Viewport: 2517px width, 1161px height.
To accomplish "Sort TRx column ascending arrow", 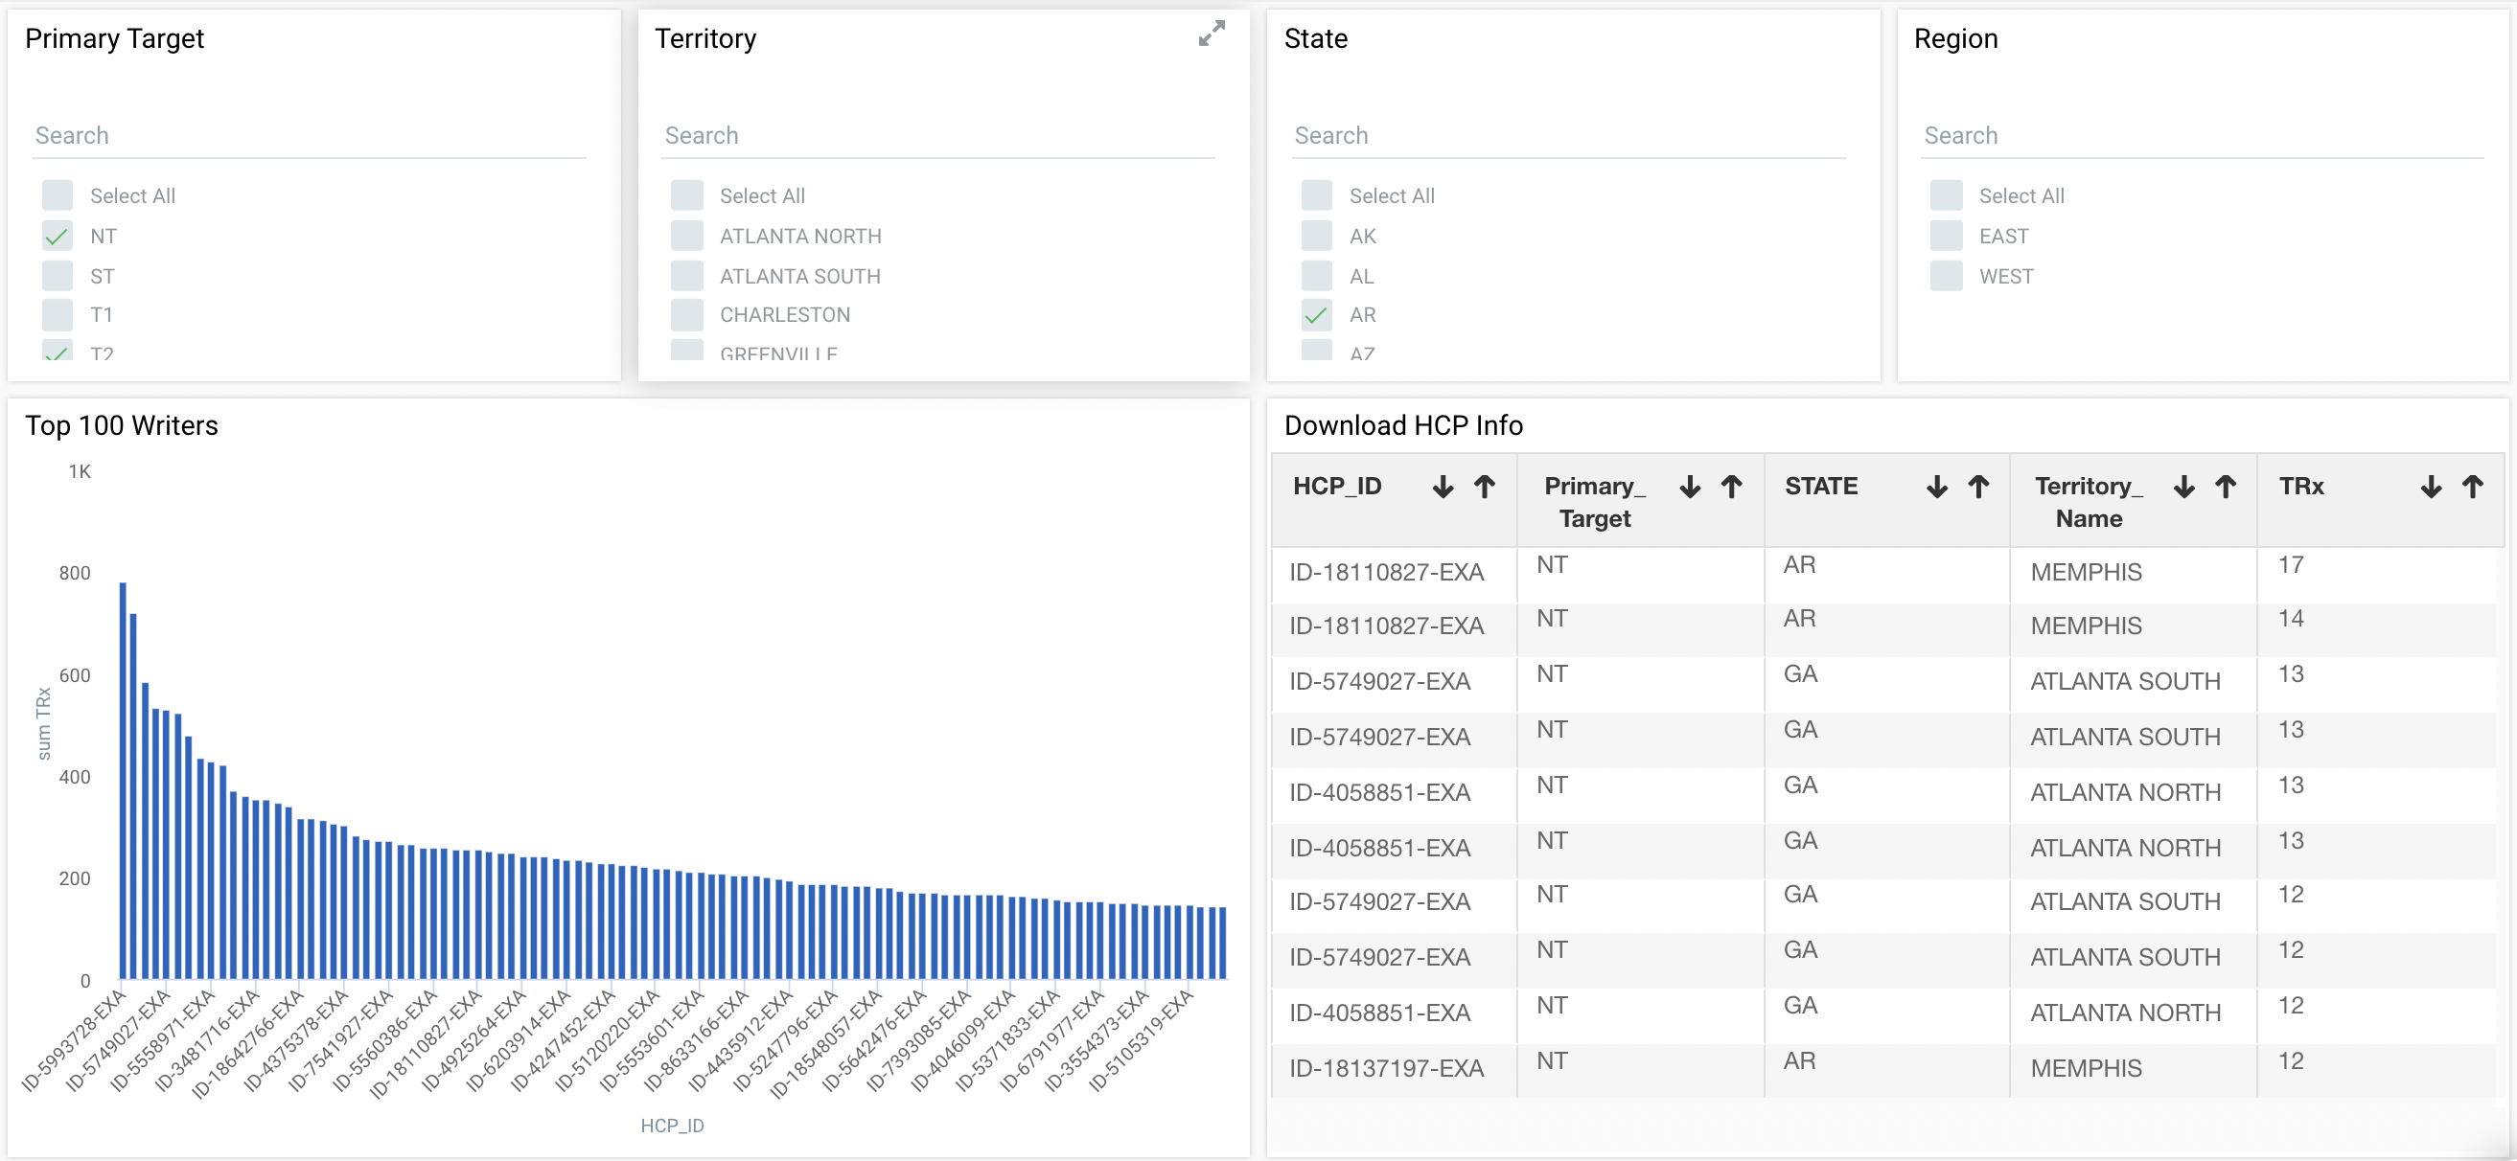I will pyautogui.click(x=2473, y=487).
